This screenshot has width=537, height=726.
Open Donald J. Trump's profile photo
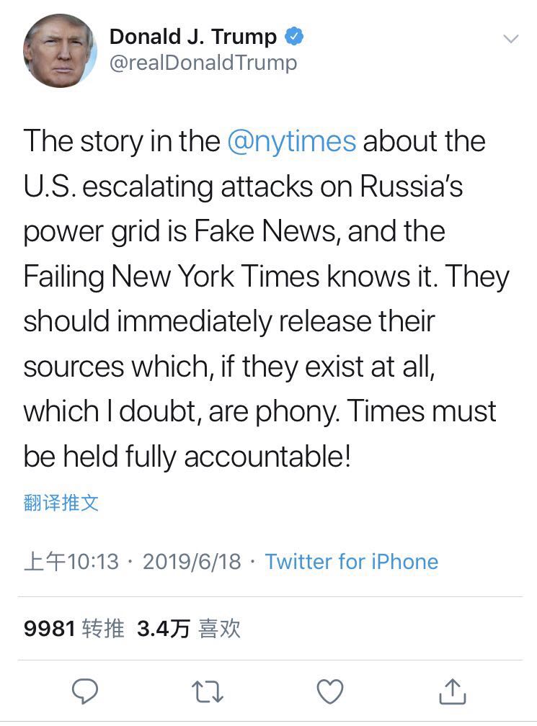click(x=60, y=50)
